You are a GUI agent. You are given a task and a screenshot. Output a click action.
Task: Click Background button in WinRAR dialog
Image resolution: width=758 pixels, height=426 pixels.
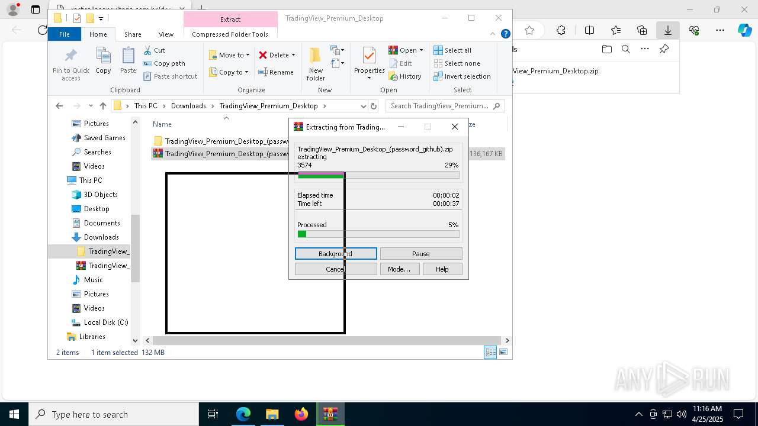336,253
